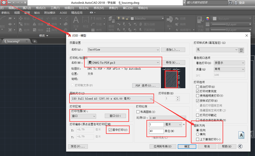Click the color wheel icon in the properties panel
This screenshot has height=156, width=255.
point(208,18)
